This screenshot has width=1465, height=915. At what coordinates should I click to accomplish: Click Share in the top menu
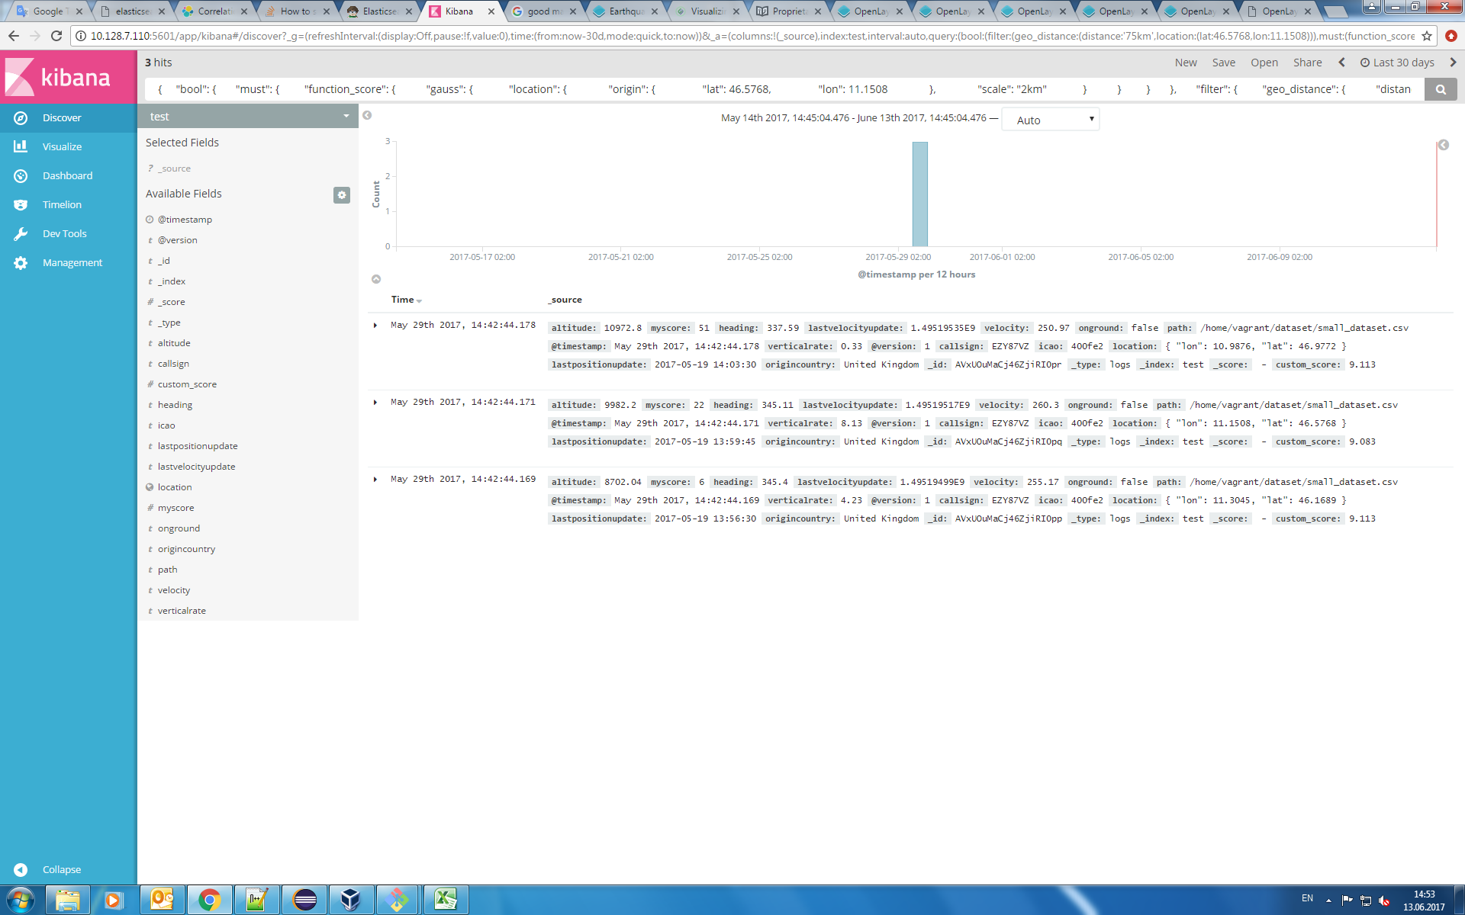pos(1307,63)
